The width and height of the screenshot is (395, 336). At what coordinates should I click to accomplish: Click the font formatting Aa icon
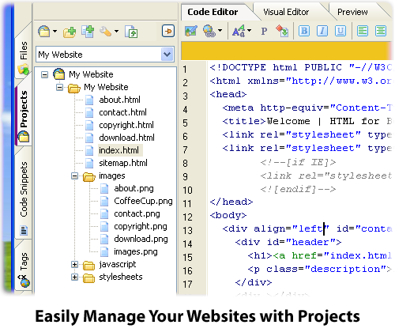(x=239, y=31)
